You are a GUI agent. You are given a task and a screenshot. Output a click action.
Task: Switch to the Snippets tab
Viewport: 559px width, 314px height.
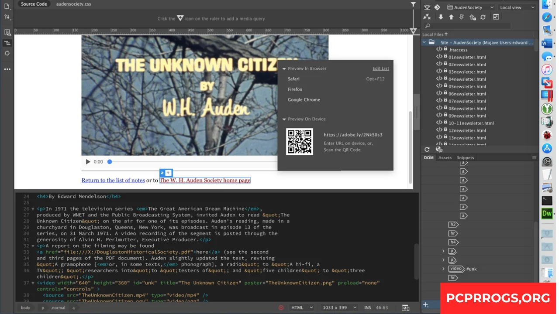pyautogui.click(x=466, y=157)
